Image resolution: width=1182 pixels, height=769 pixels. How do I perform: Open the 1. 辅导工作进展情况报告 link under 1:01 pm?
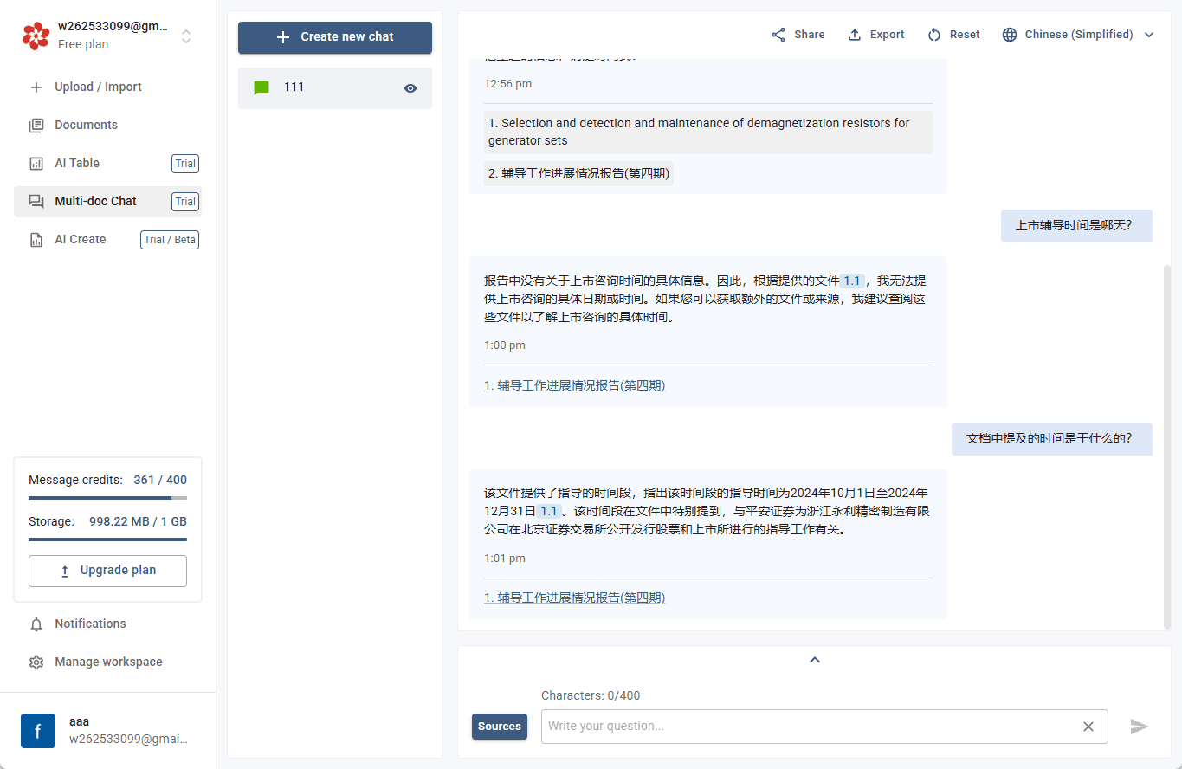pyautogui.click(x=574, y=598)
